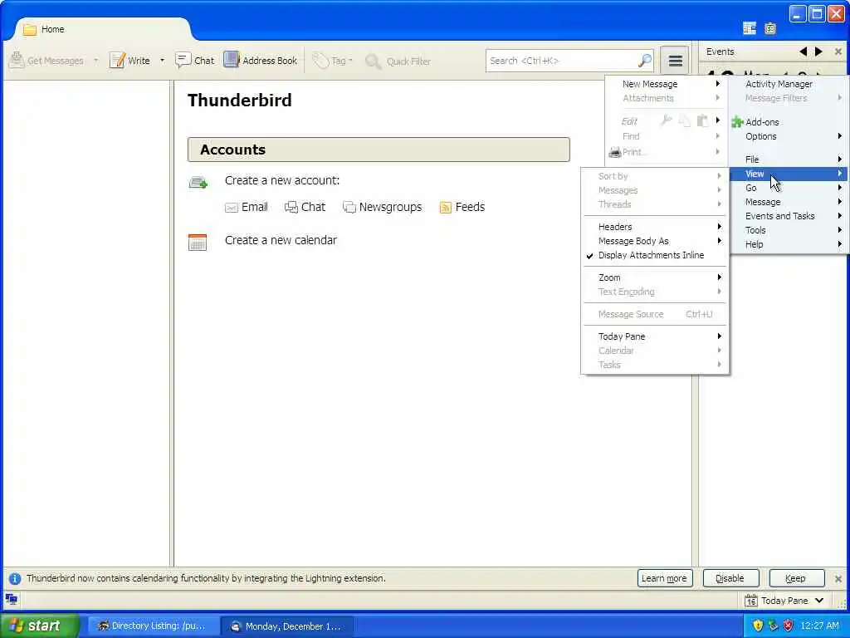
Task: Click the Accounts section header
Action: [x=379, y=150]
